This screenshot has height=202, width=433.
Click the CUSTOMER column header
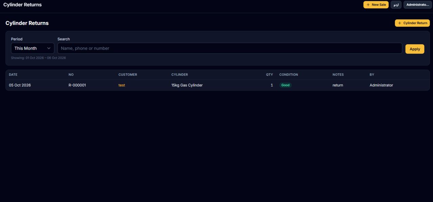[128, 75]
